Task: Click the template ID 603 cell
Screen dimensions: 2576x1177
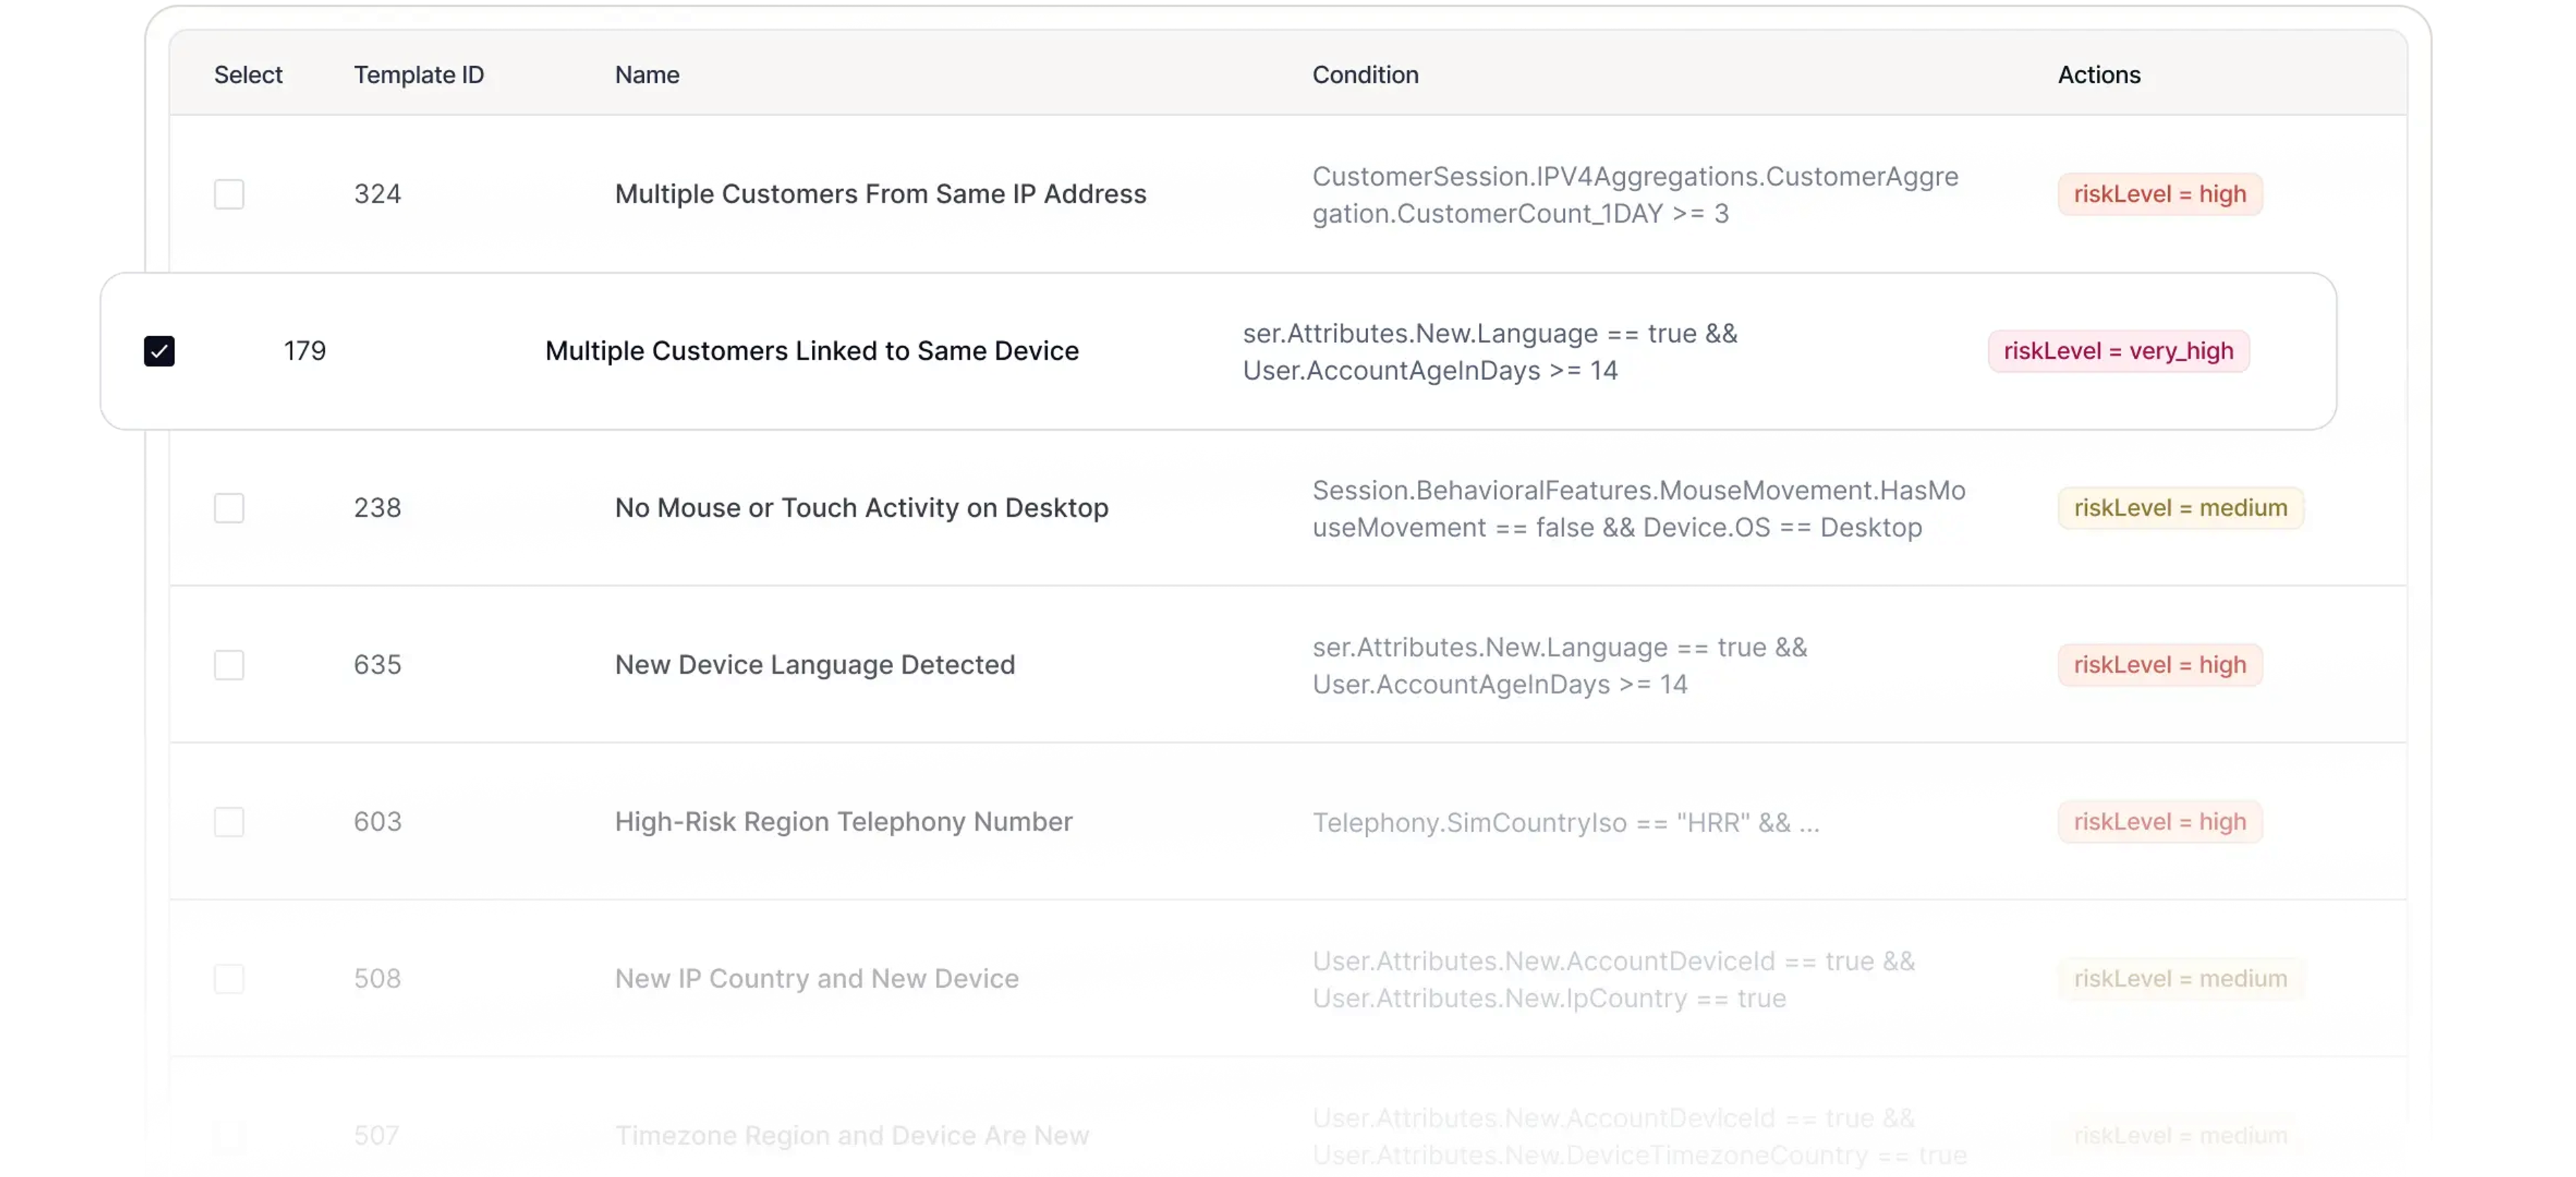Action: 377,822
